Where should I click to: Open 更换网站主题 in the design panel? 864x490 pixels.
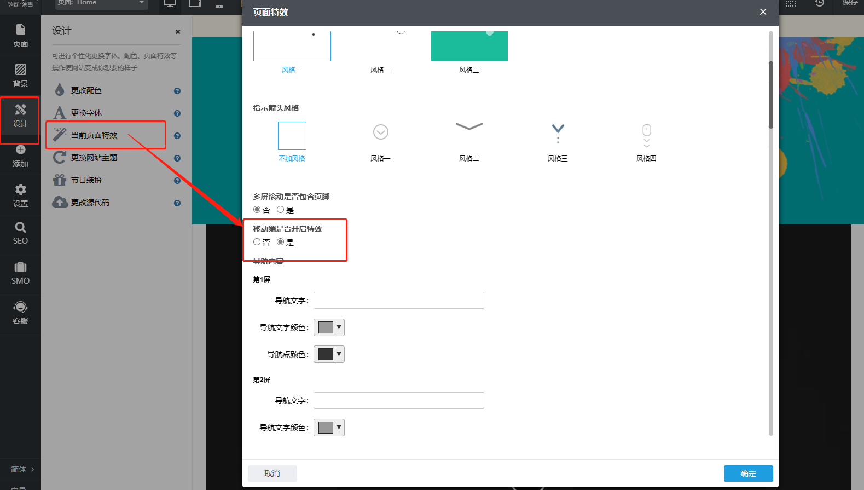click(x=94, y=158)
